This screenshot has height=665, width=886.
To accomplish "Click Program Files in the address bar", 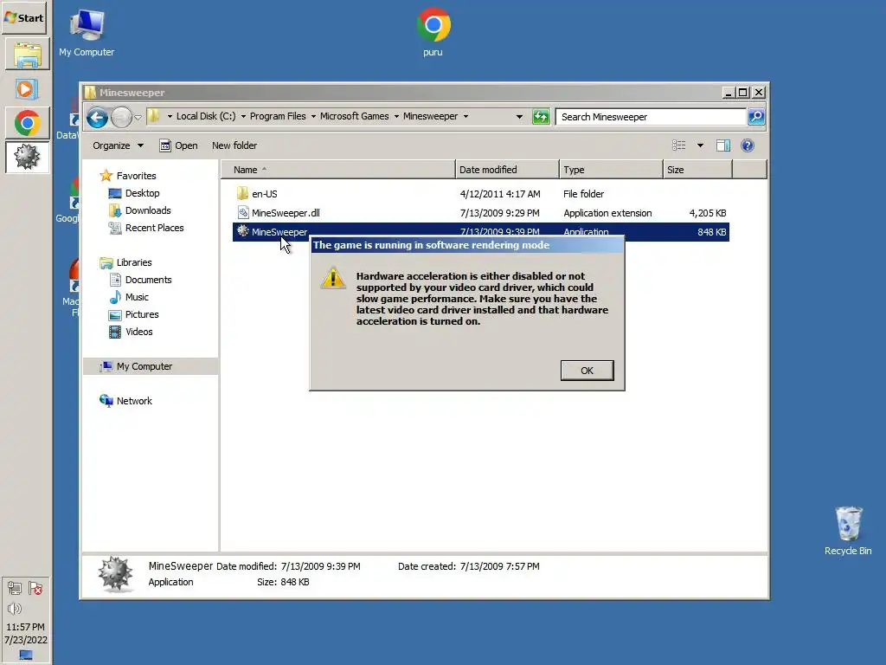I will coord(278,116).
